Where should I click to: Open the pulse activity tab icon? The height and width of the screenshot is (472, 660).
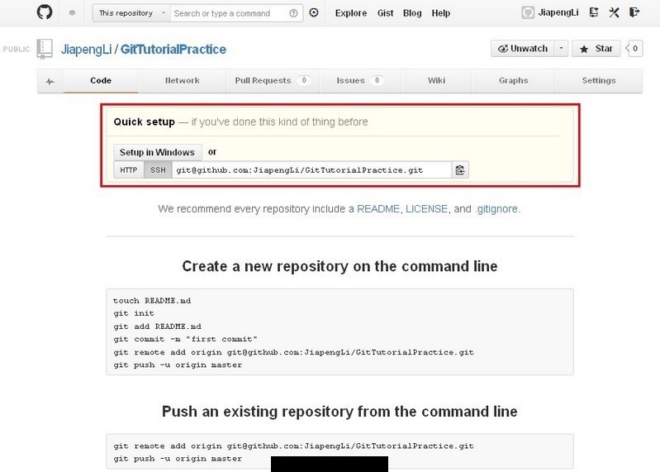pyautogui.click(x=50, y=81)
